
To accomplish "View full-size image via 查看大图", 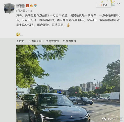I will pos(35,41).
